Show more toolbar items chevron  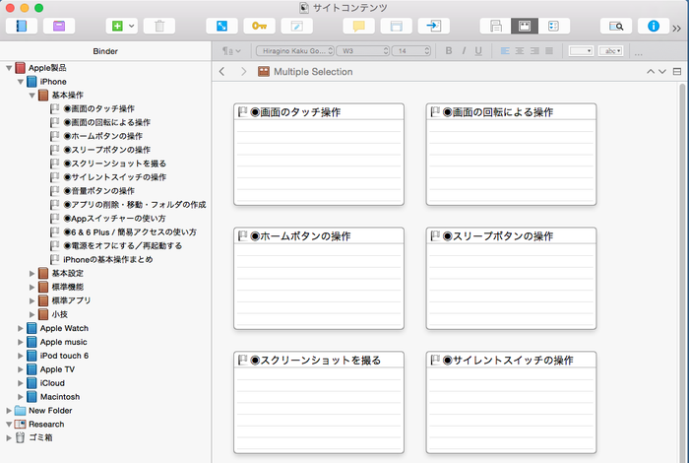tap(677, 29)
